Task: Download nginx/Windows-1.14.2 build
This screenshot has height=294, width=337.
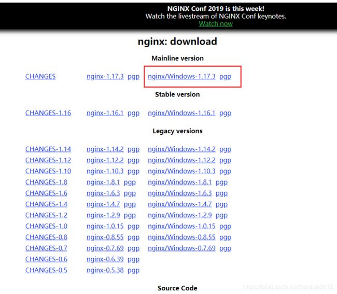Action: pos(181,149)
